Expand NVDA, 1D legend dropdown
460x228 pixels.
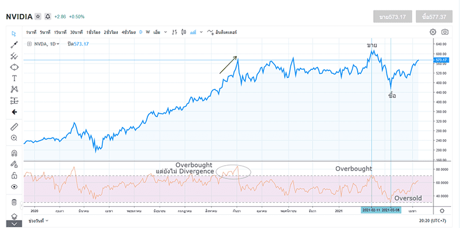(58, 44)
